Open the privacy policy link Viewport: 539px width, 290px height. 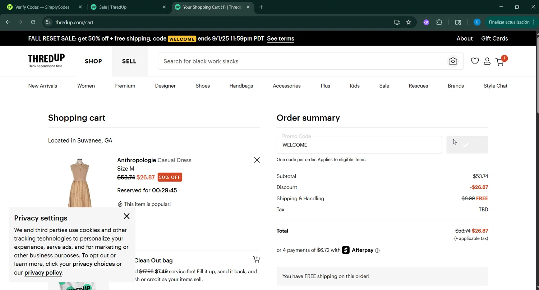[x=43, y=273]
